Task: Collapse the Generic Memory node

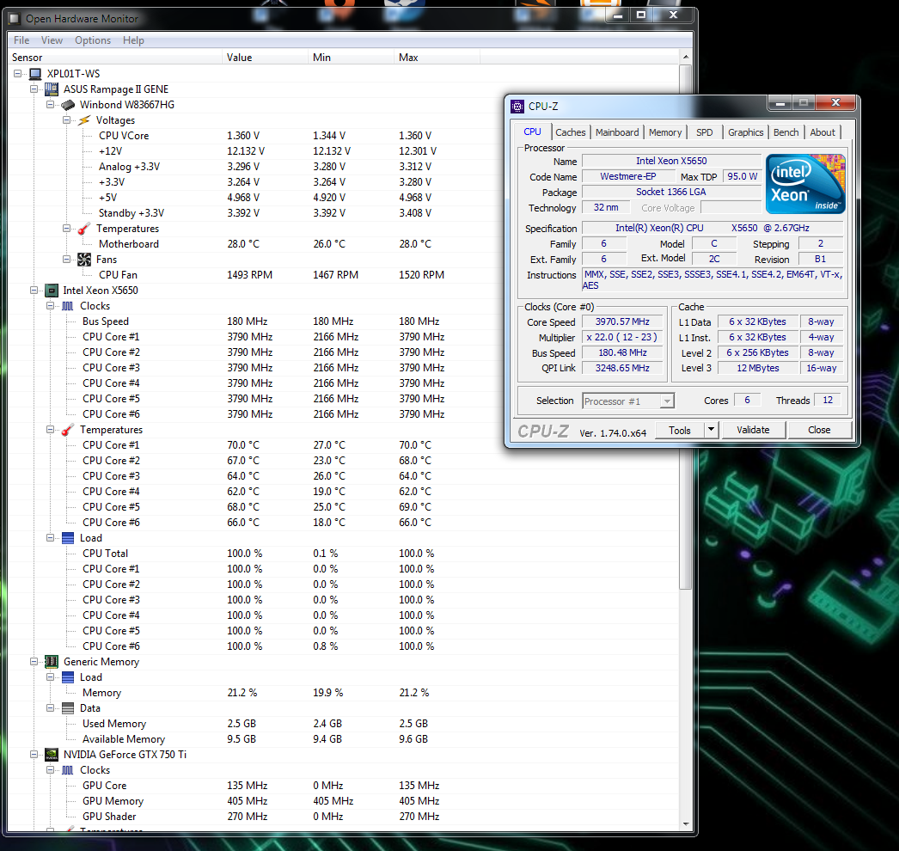Action: tap(34, 662)
